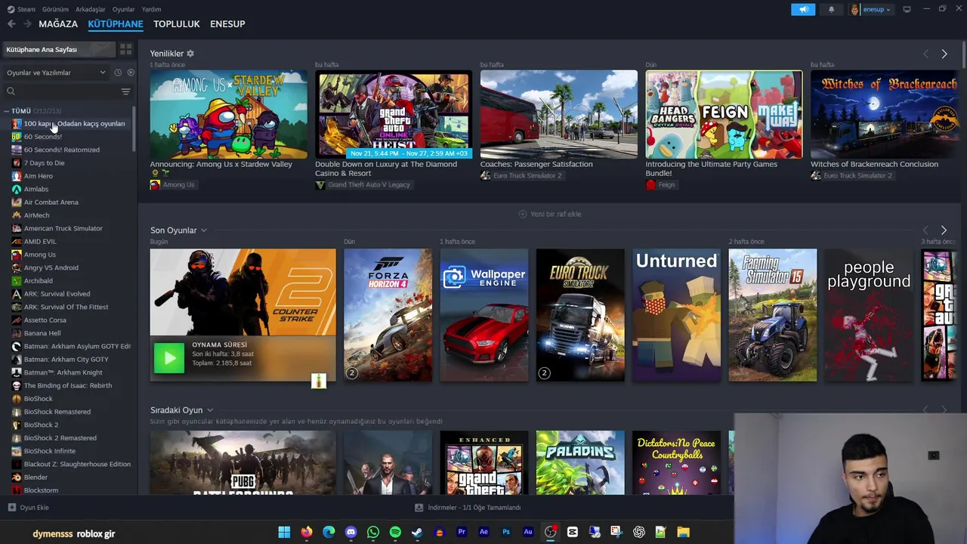Image resolution: width=967 pixels, height=544 pixels.
Task: Open Discord from the taskbar
Action: point(351,532)
